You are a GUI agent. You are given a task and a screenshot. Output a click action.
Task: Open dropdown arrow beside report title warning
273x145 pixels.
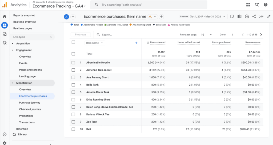click(155, 17)
